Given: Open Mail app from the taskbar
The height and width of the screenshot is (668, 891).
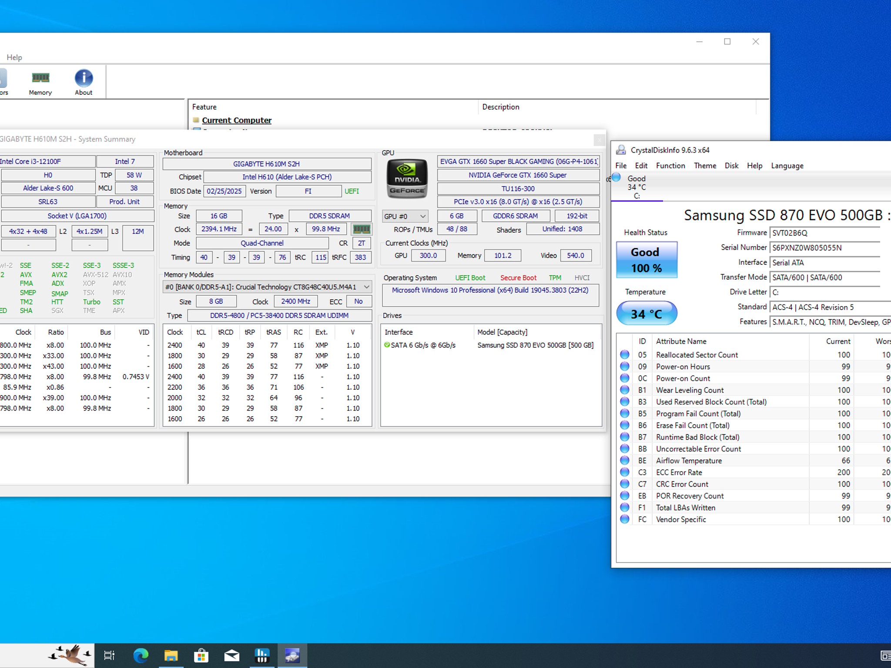Looking at the screenshot, I should click(231, 655).
